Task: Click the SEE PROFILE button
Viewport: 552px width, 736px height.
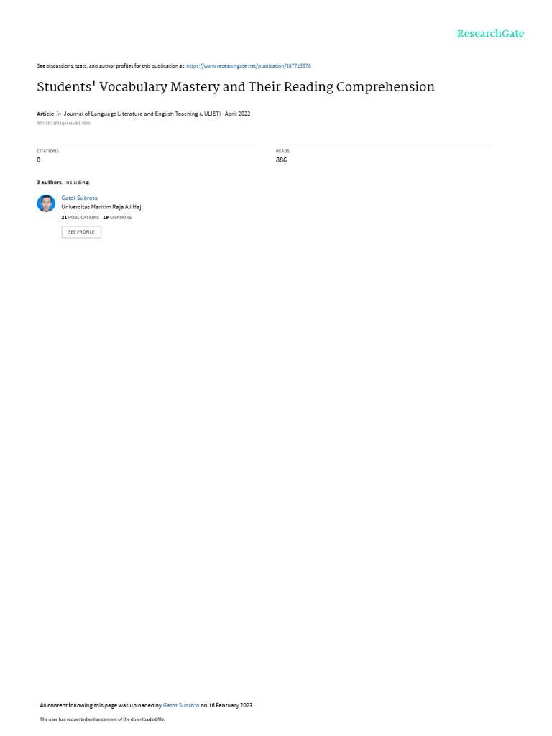Action: [81, 232]
